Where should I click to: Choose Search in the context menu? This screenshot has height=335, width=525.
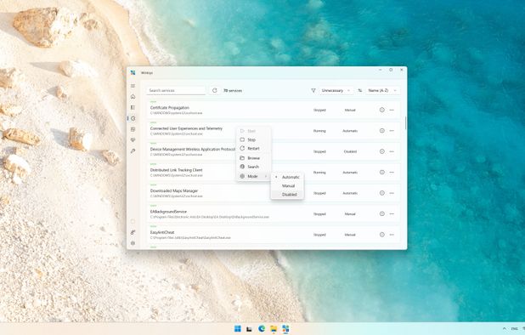(x=253, y=167)
